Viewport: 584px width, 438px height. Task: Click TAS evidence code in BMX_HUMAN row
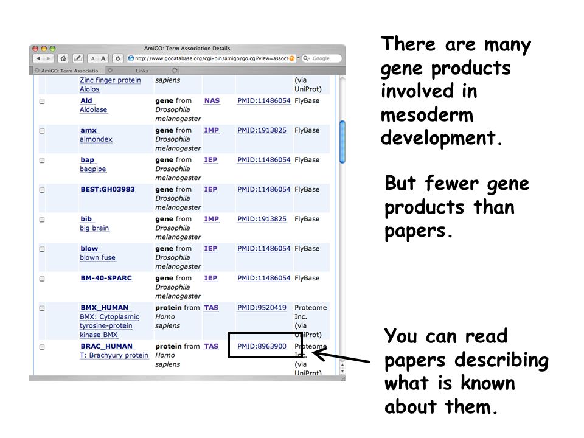tap(211, 308)
